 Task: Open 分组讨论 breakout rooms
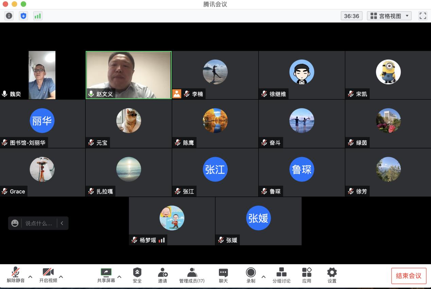click(x=281, y=275)
